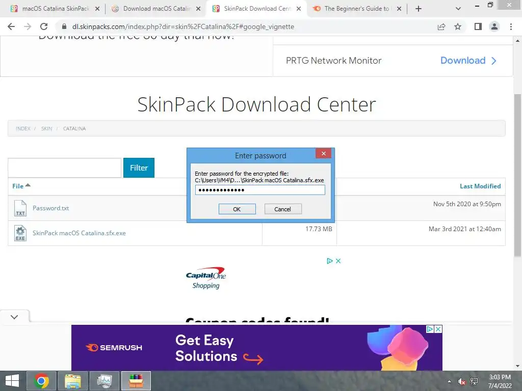The image size is (522, 391).
Task: Share this page via the share icon
Action: 441,26
